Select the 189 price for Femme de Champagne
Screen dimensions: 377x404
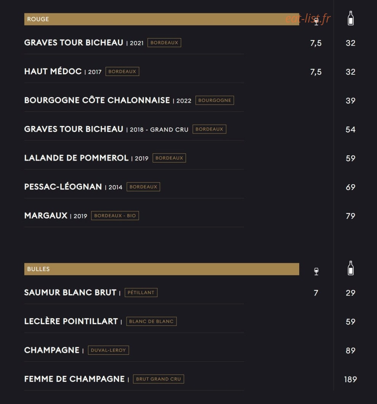(x=350, y=379)
